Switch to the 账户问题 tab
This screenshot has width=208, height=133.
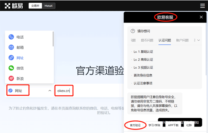(x=182, y=40)
